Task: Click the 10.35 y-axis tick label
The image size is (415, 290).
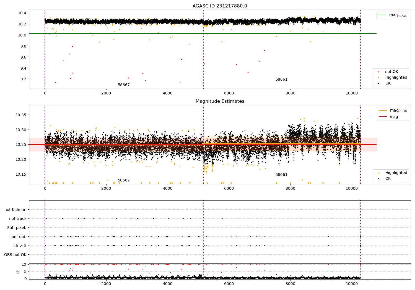Action: (x=21, y=115)
